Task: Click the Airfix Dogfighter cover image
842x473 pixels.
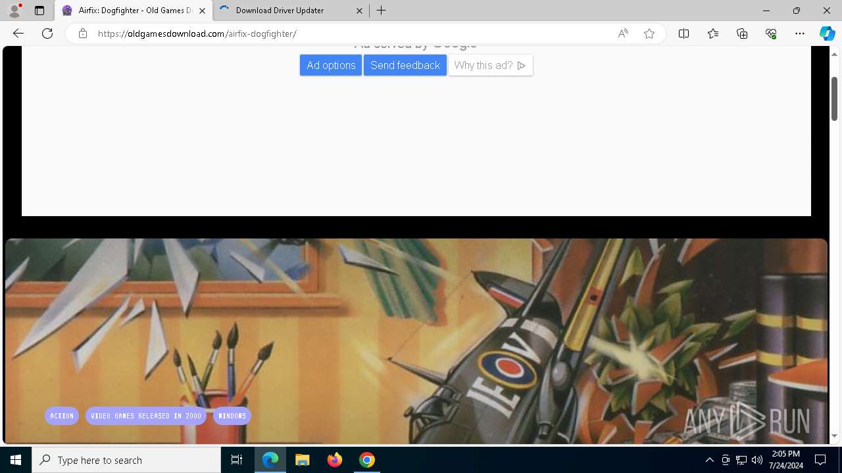Action: tap(416, 342)
